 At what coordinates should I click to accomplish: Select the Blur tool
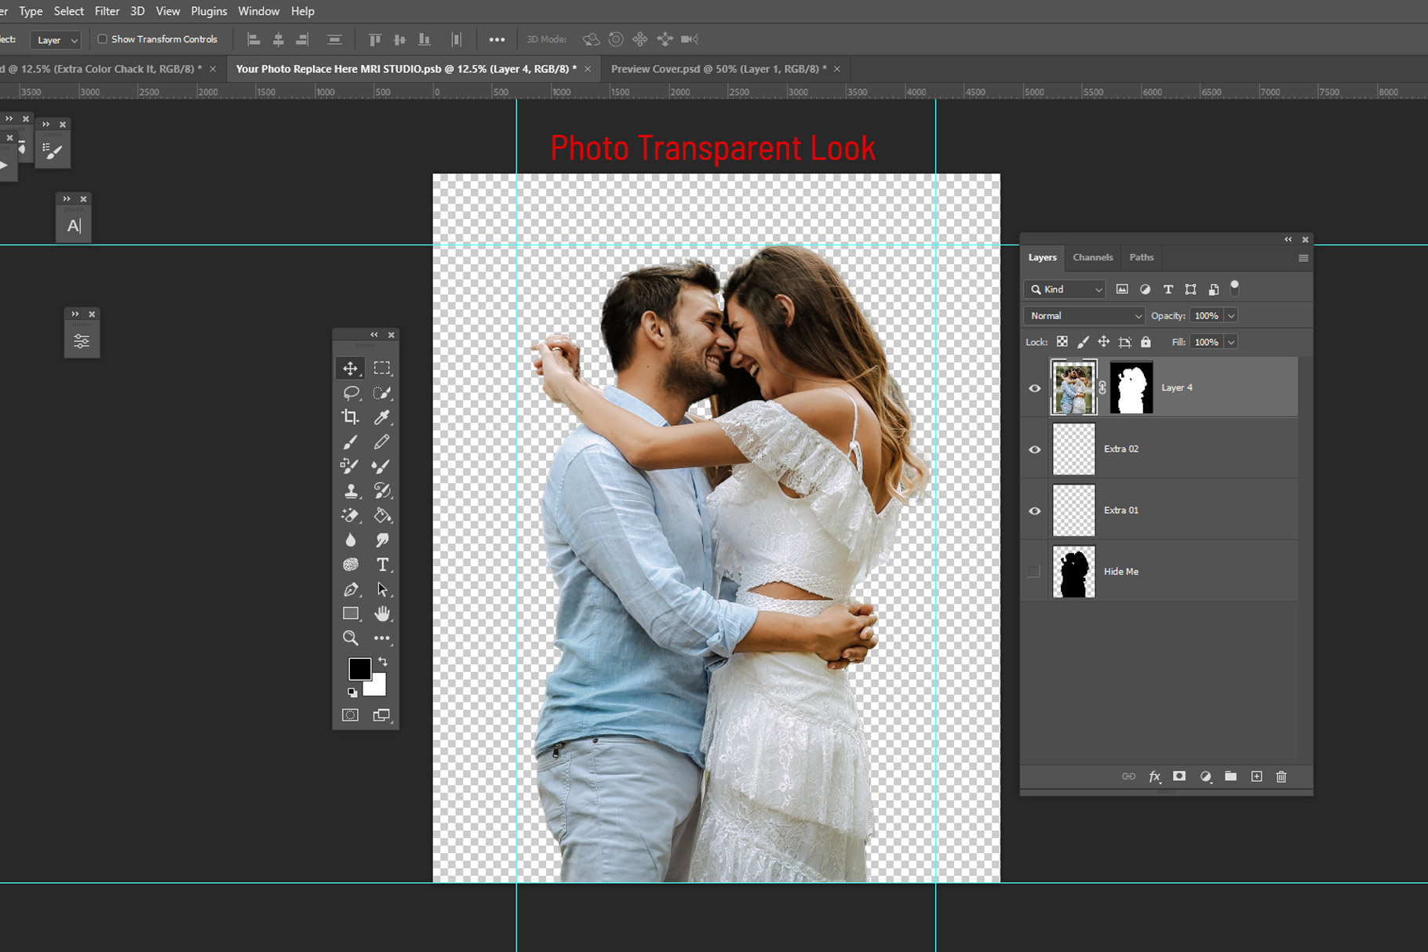[350, 540]
